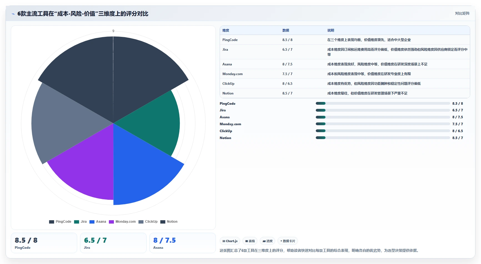481x264 pixels.
Task: Toggle the Monday.com legend entry
Action: coord(122,222)
